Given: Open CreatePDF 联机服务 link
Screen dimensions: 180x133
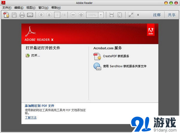Looking at the screenshot, I should pos(116,56).
